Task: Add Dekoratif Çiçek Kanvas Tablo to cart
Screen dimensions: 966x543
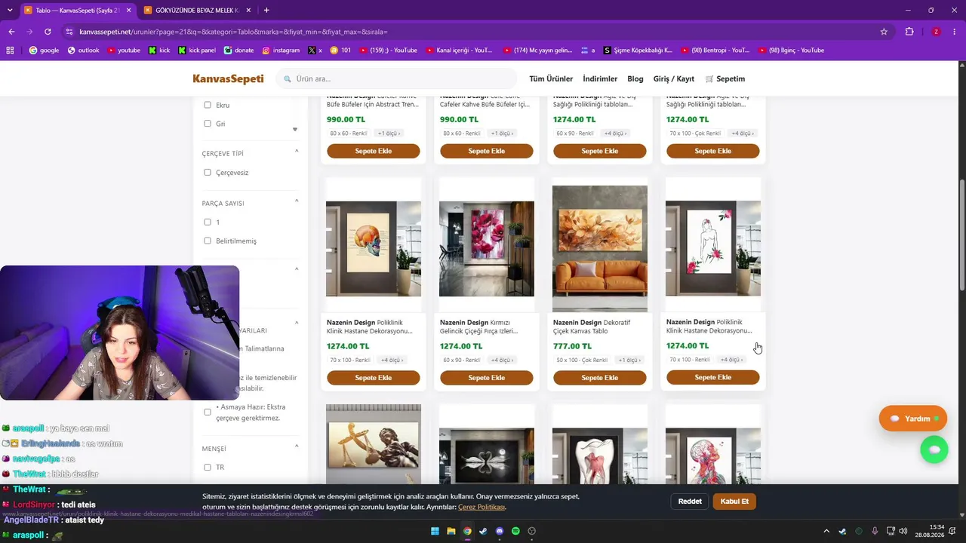Action: click(600, 378)
